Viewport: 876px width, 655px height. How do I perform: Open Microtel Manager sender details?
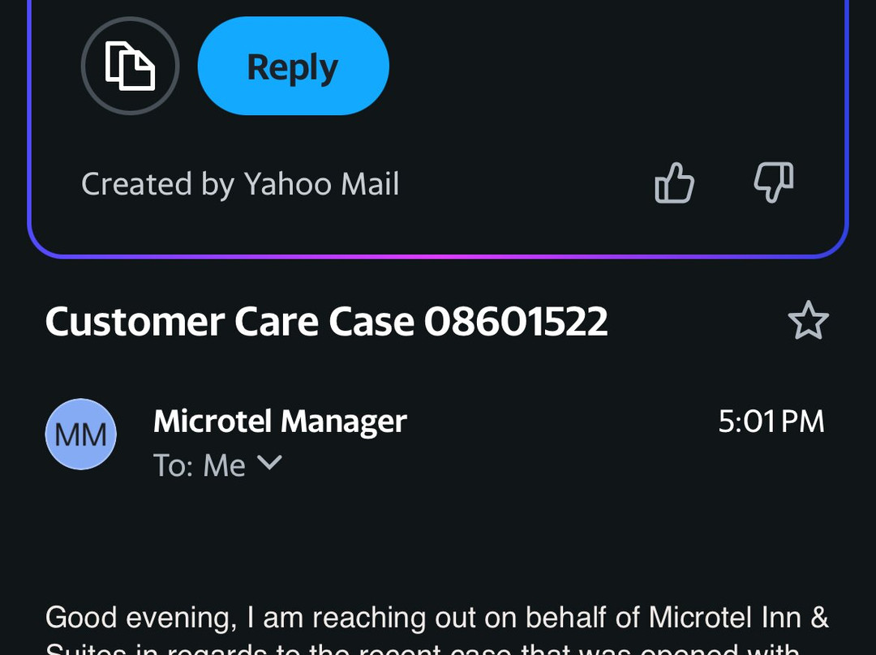[280, 422]
